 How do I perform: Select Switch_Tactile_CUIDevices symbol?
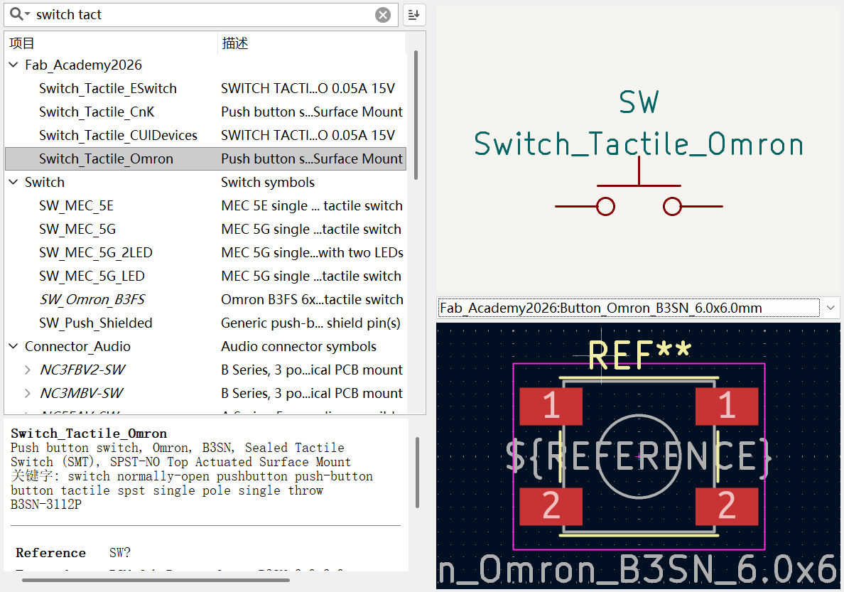(118, 135)
